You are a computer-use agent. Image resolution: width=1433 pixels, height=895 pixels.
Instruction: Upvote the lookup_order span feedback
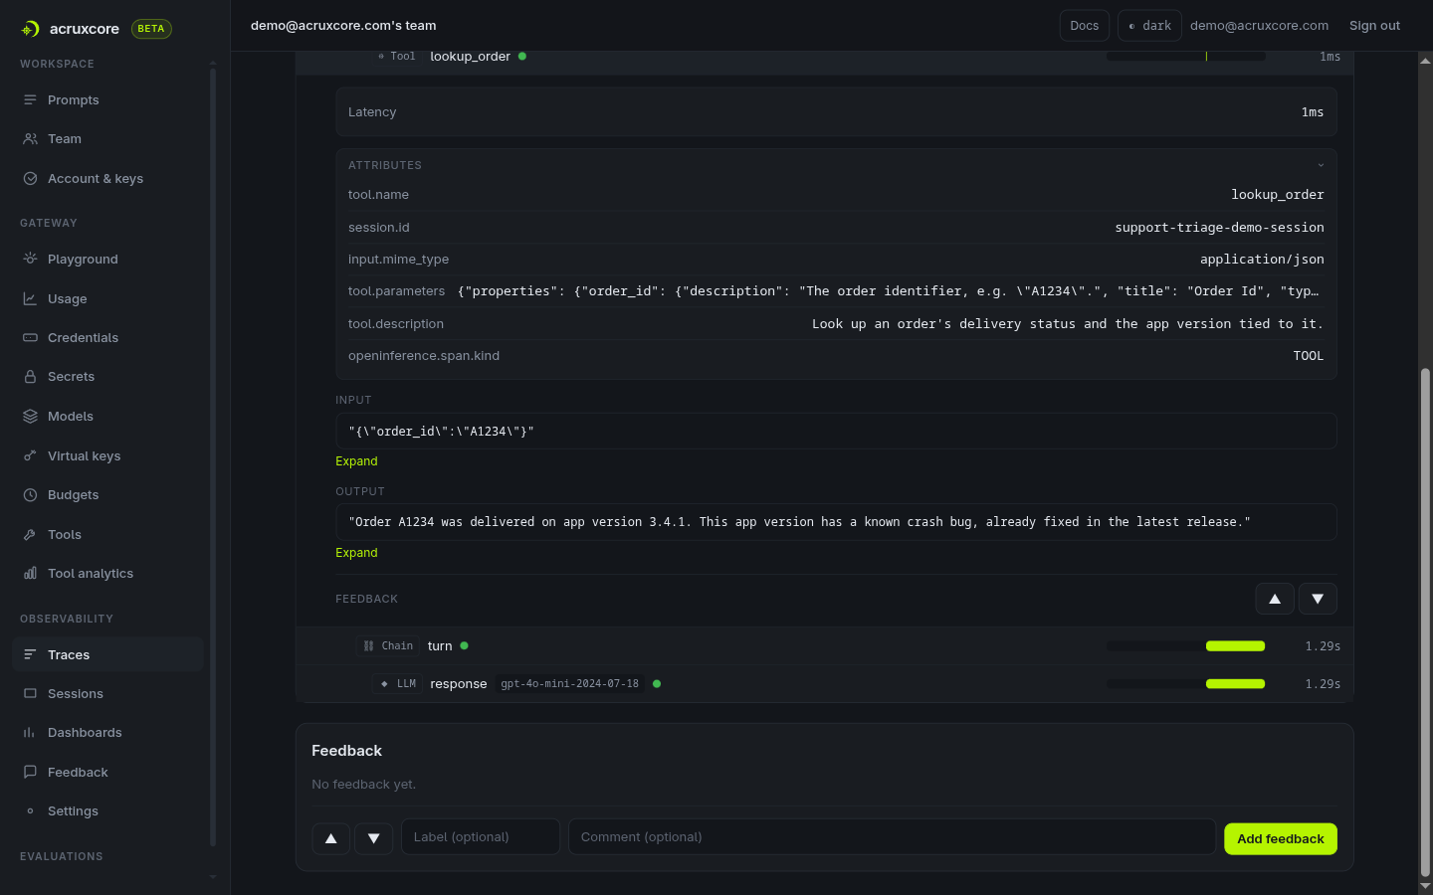(1275, 599)
